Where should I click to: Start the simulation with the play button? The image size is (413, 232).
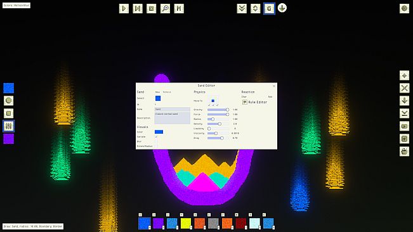[x=124, y=8]
